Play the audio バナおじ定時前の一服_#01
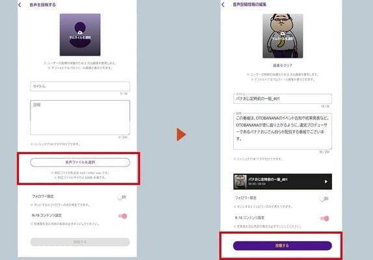The height and width of the screenshot is (260, 373). pyautogui.click(x=326, y=181)
